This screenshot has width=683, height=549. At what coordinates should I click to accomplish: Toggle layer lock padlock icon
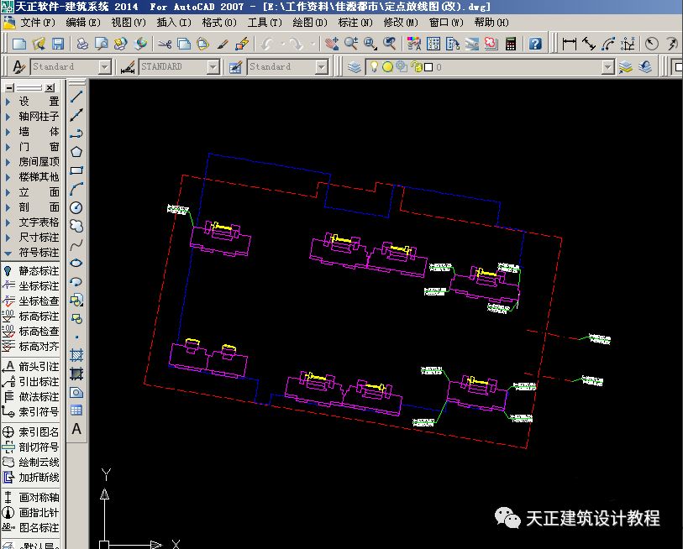417,66
